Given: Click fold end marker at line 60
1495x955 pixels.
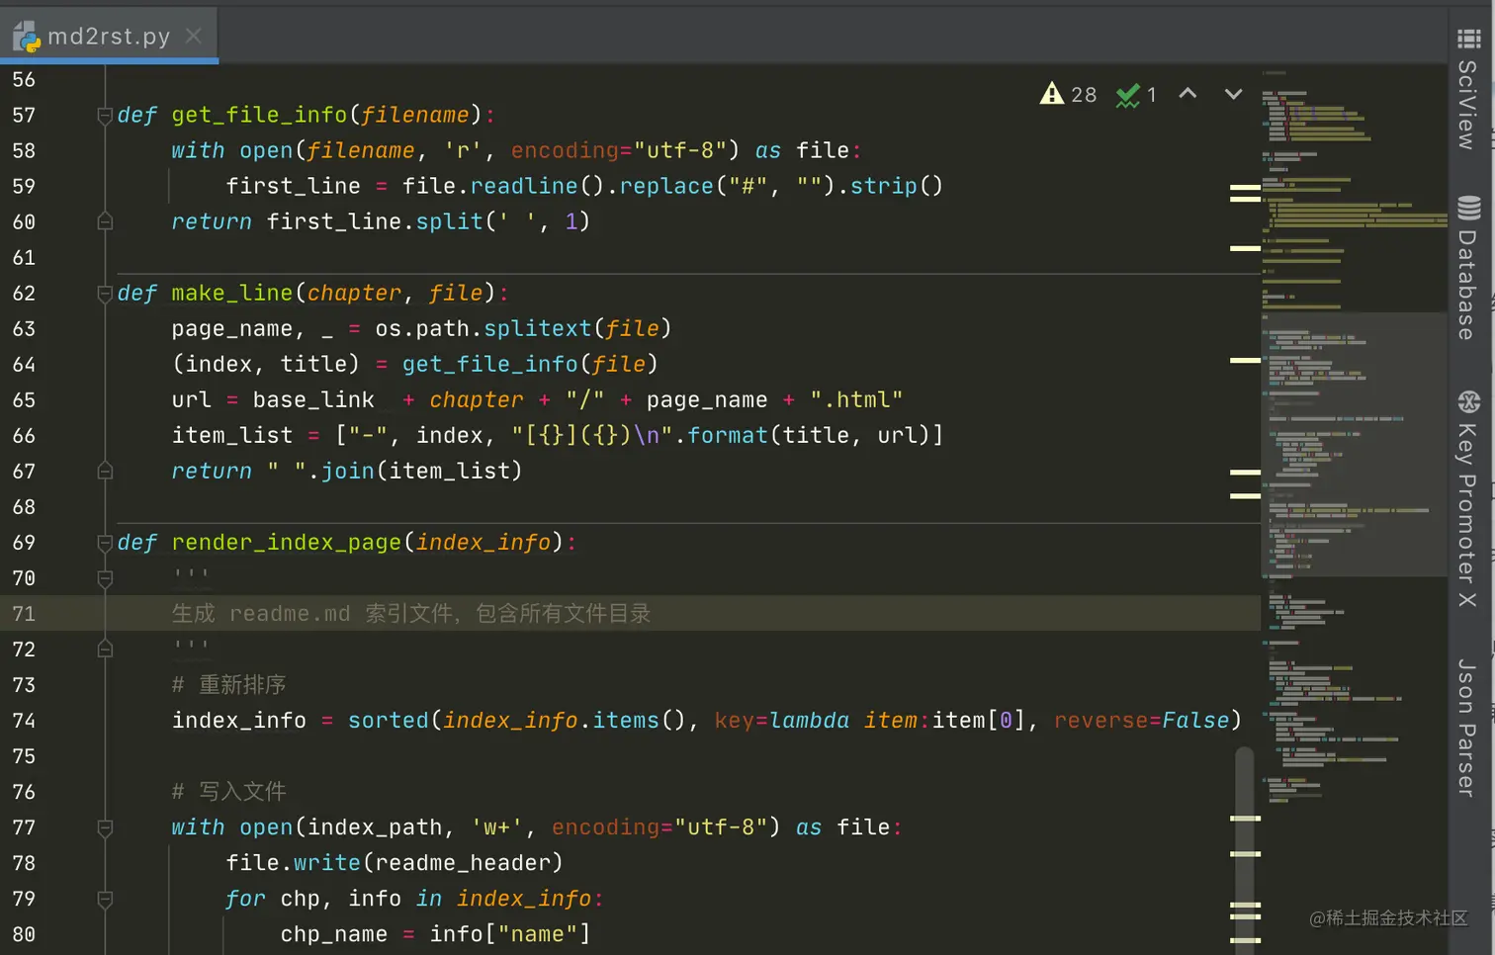Looking at the screenshot, I should [105, 221].
